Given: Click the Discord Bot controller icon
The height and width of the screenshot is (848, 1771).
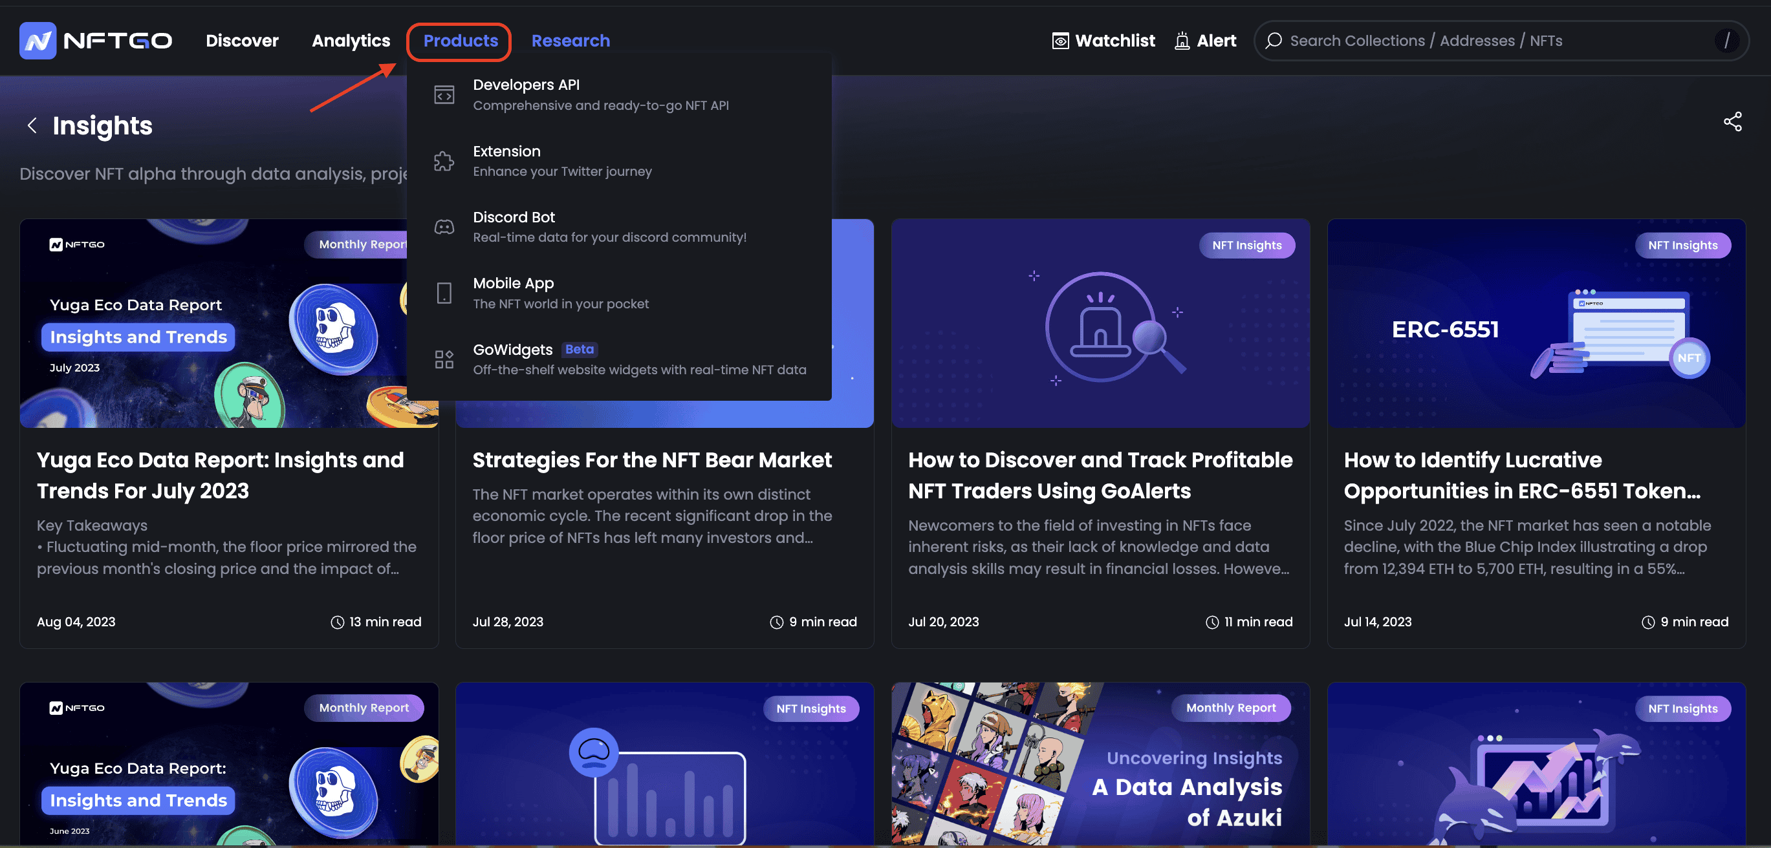Looking at the screenshot, I should click(x=444, y=227).
